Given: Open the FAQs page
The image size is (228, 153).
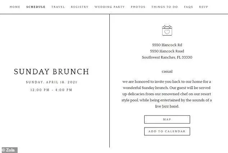Looking at the screenshot, I should click(x=188, y=7).
